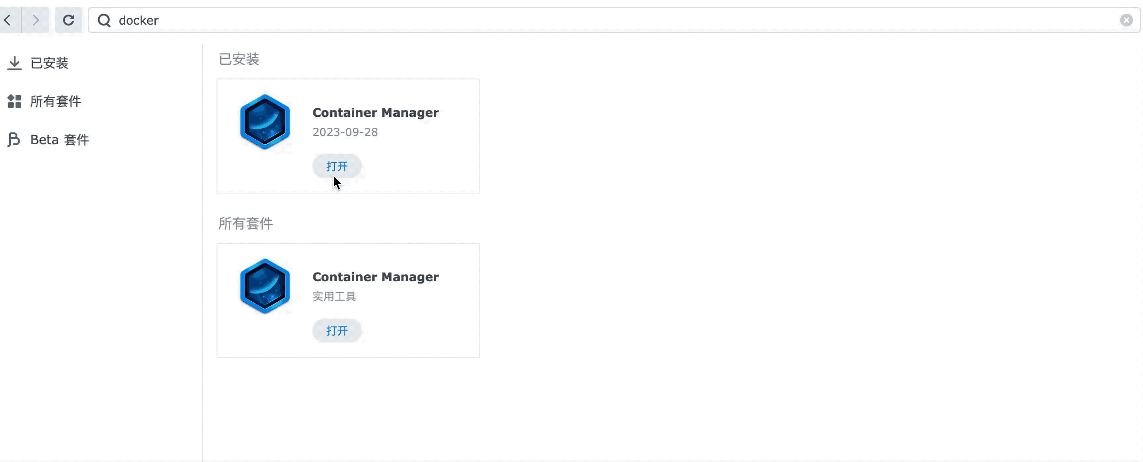The height and width of the screenshot is (462, 1143).
Task: Click Container Manager icon under the 已安装 heading
Action: (265, 122)
